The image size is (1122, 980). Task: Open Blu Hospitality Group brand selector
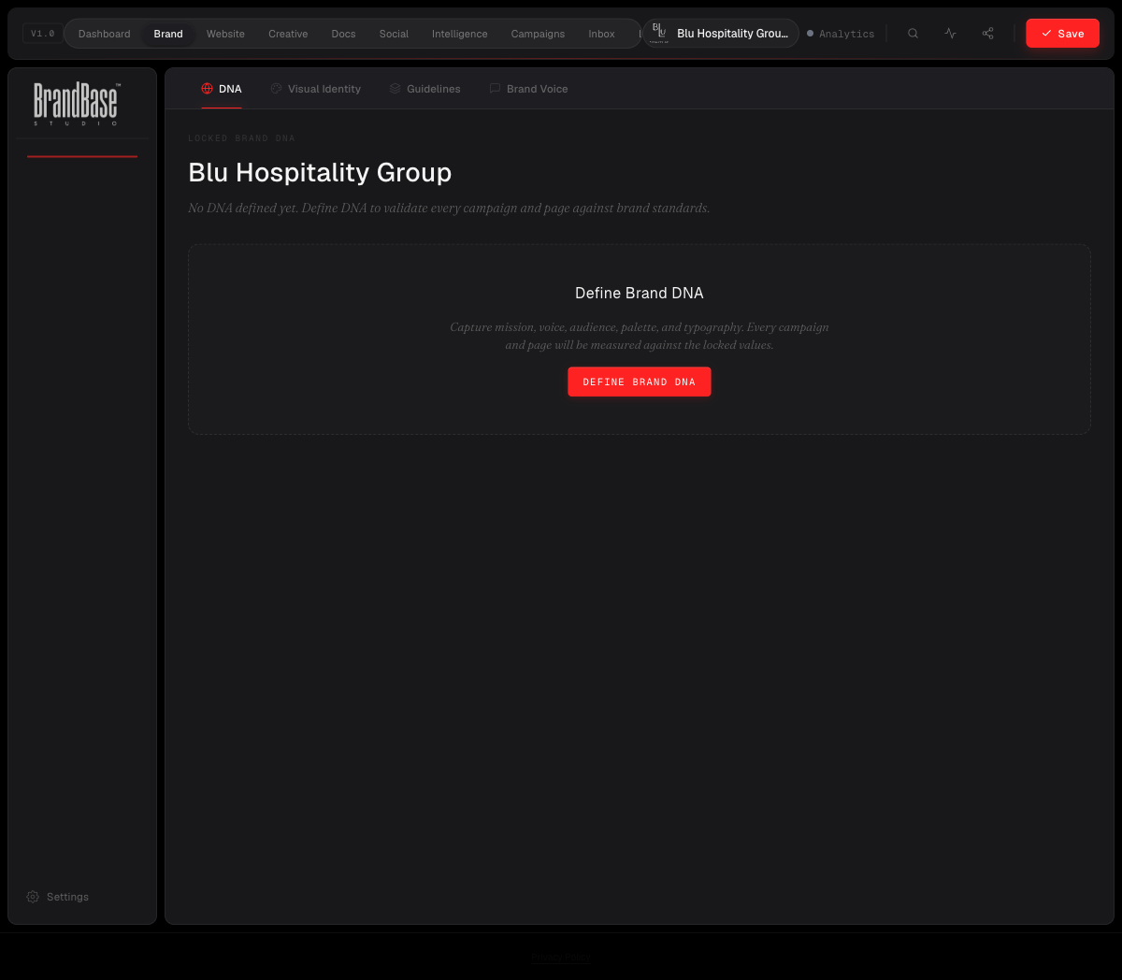click(721, 34)
